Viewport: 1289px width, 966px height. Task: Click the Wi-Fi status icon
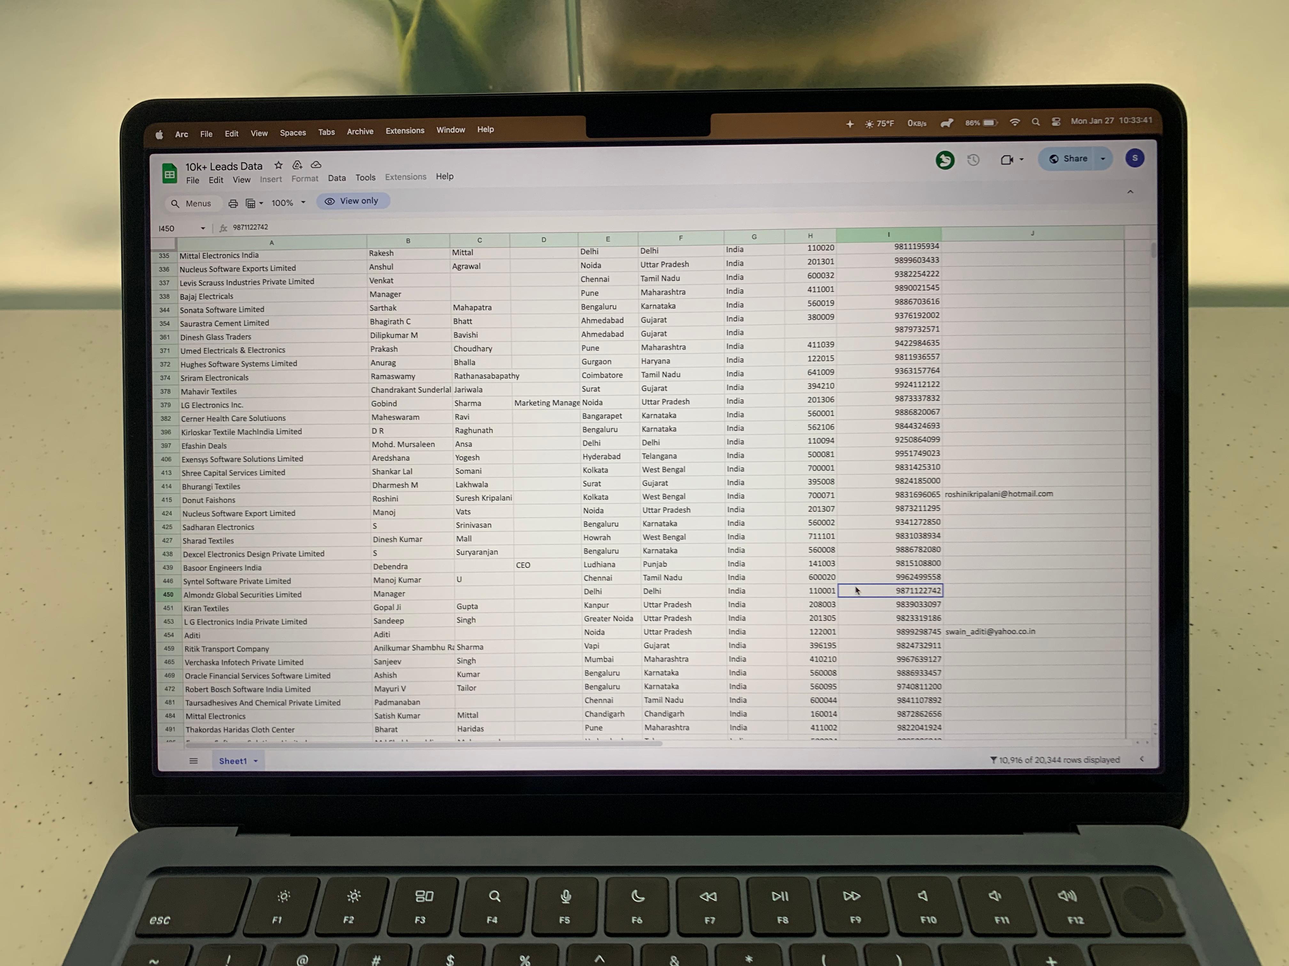point(1014,122)
